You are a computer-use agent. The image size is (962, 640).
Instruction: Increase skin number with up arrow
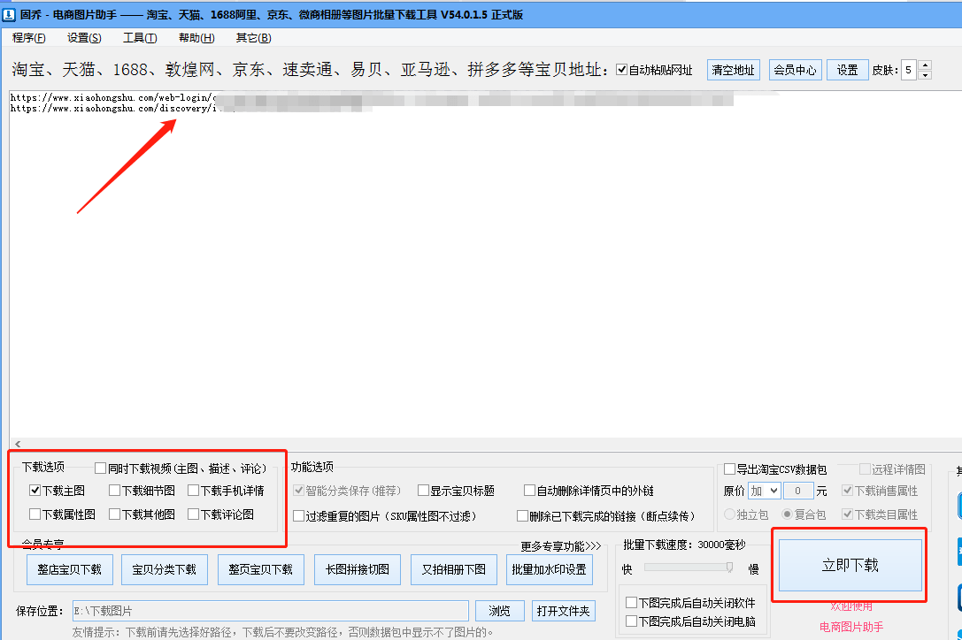pos(925,65)
